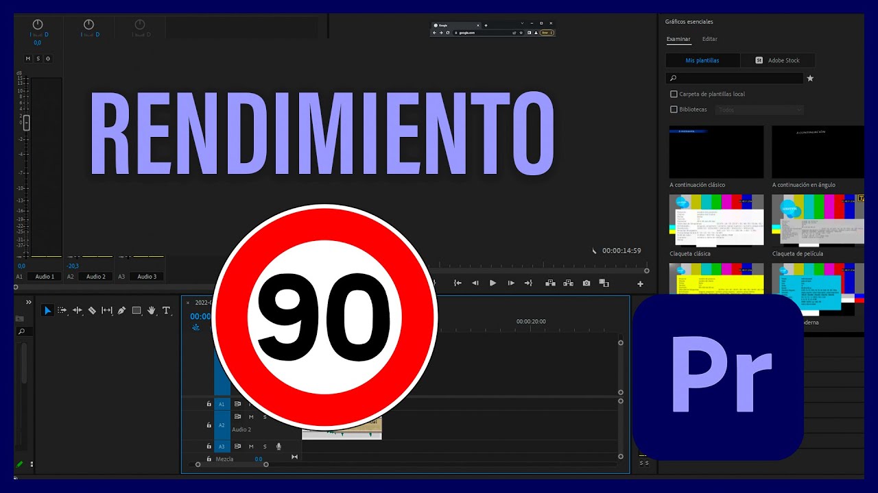Select the Claqueta clásica template
This screenshot has width=878, height=493.
pos(716,220)
